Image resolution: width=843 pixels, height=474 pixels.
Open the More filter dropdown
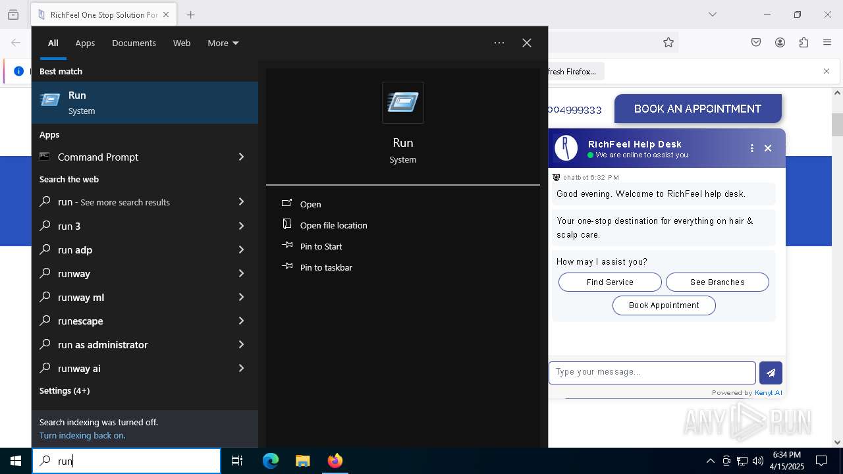(223, 43)
